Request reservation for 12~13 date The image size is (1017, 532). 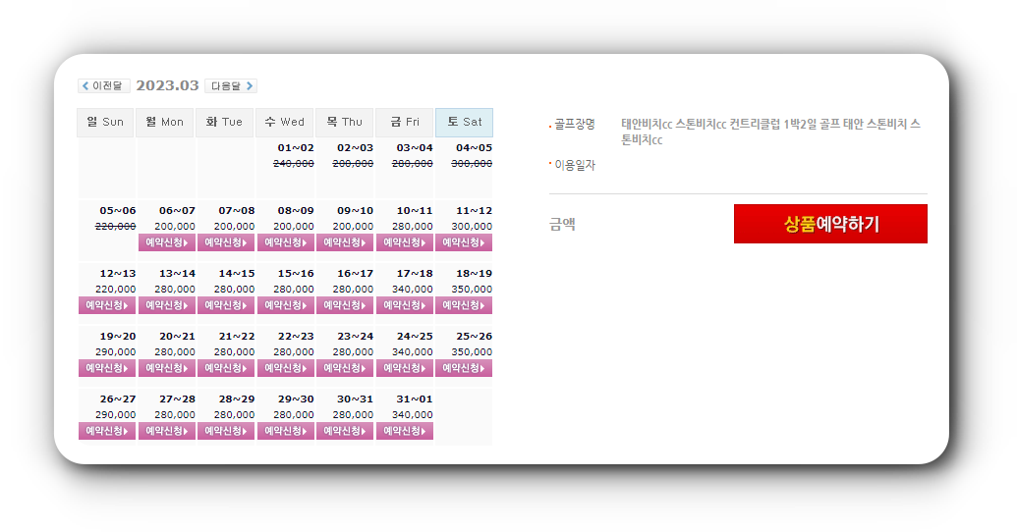[107, 305]
